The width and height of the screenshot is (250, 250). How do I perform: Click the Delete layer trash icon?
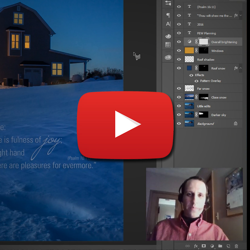236,246
